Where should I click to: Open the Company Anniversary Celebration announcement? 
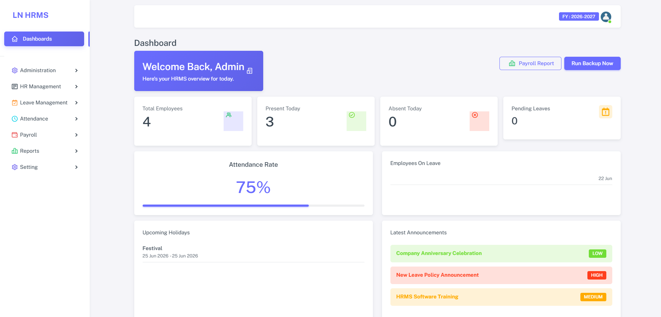coord(501,254)
